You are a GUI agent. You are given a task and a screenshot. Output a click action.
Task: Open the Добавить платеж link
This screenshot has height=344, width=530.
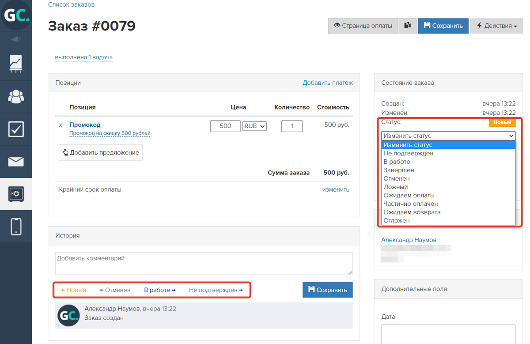coord(327,83)
